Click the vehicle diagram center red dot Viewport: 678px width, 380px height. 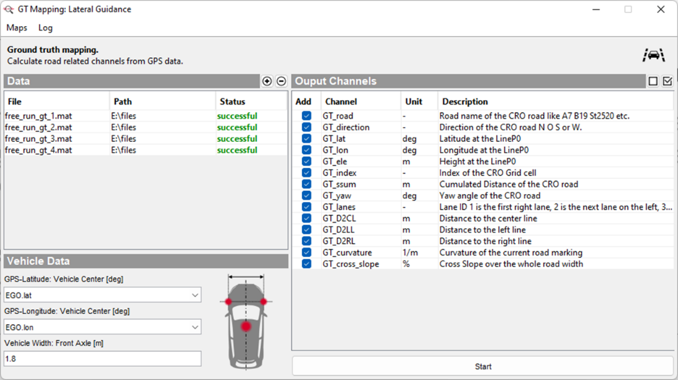click(246, 326)
